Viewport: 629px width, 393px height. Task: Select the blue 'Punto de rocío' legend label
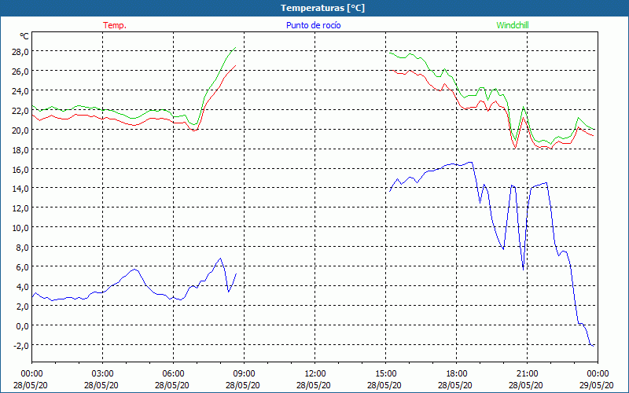[x=313, y=25]
